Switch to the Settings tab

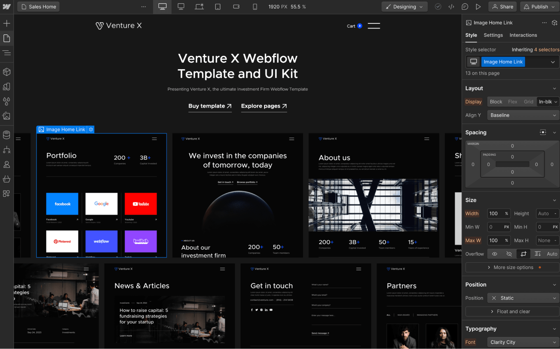click(x=493, y=35)
